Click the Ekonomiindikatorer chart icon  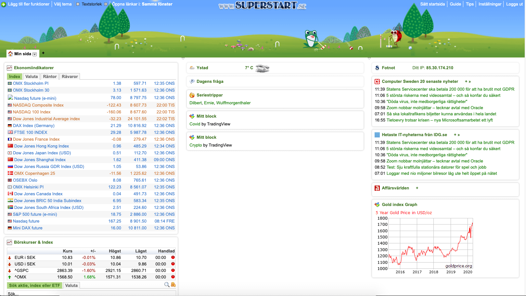(x=9, y=68)
